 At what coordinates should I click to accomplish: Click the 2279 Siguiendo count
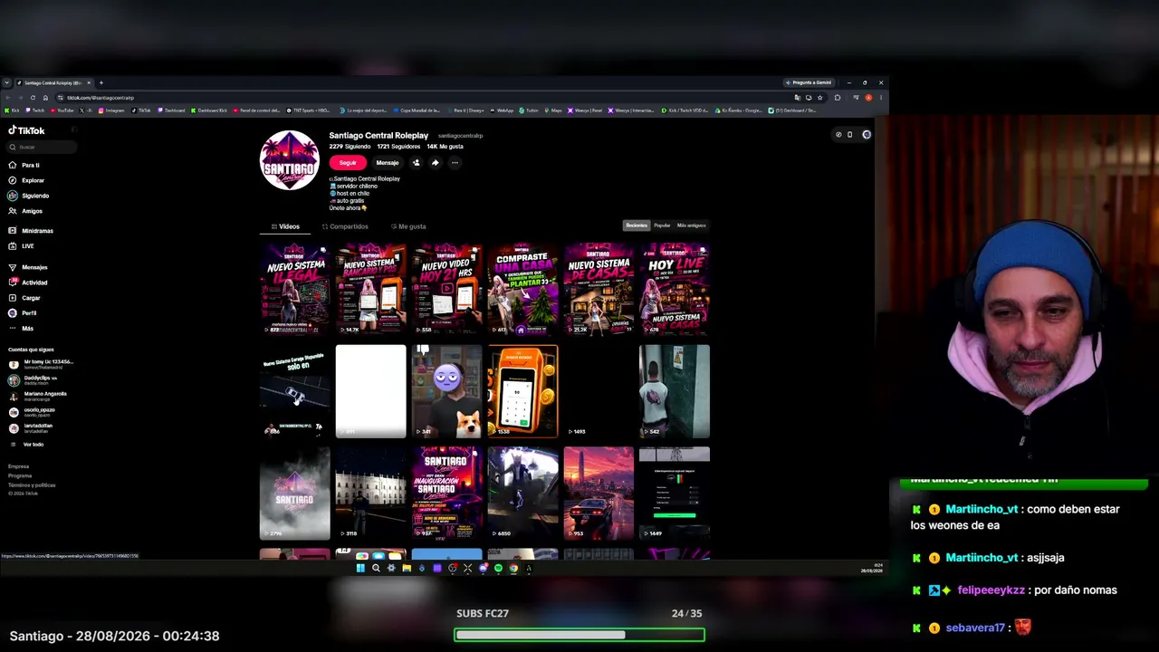350,147
